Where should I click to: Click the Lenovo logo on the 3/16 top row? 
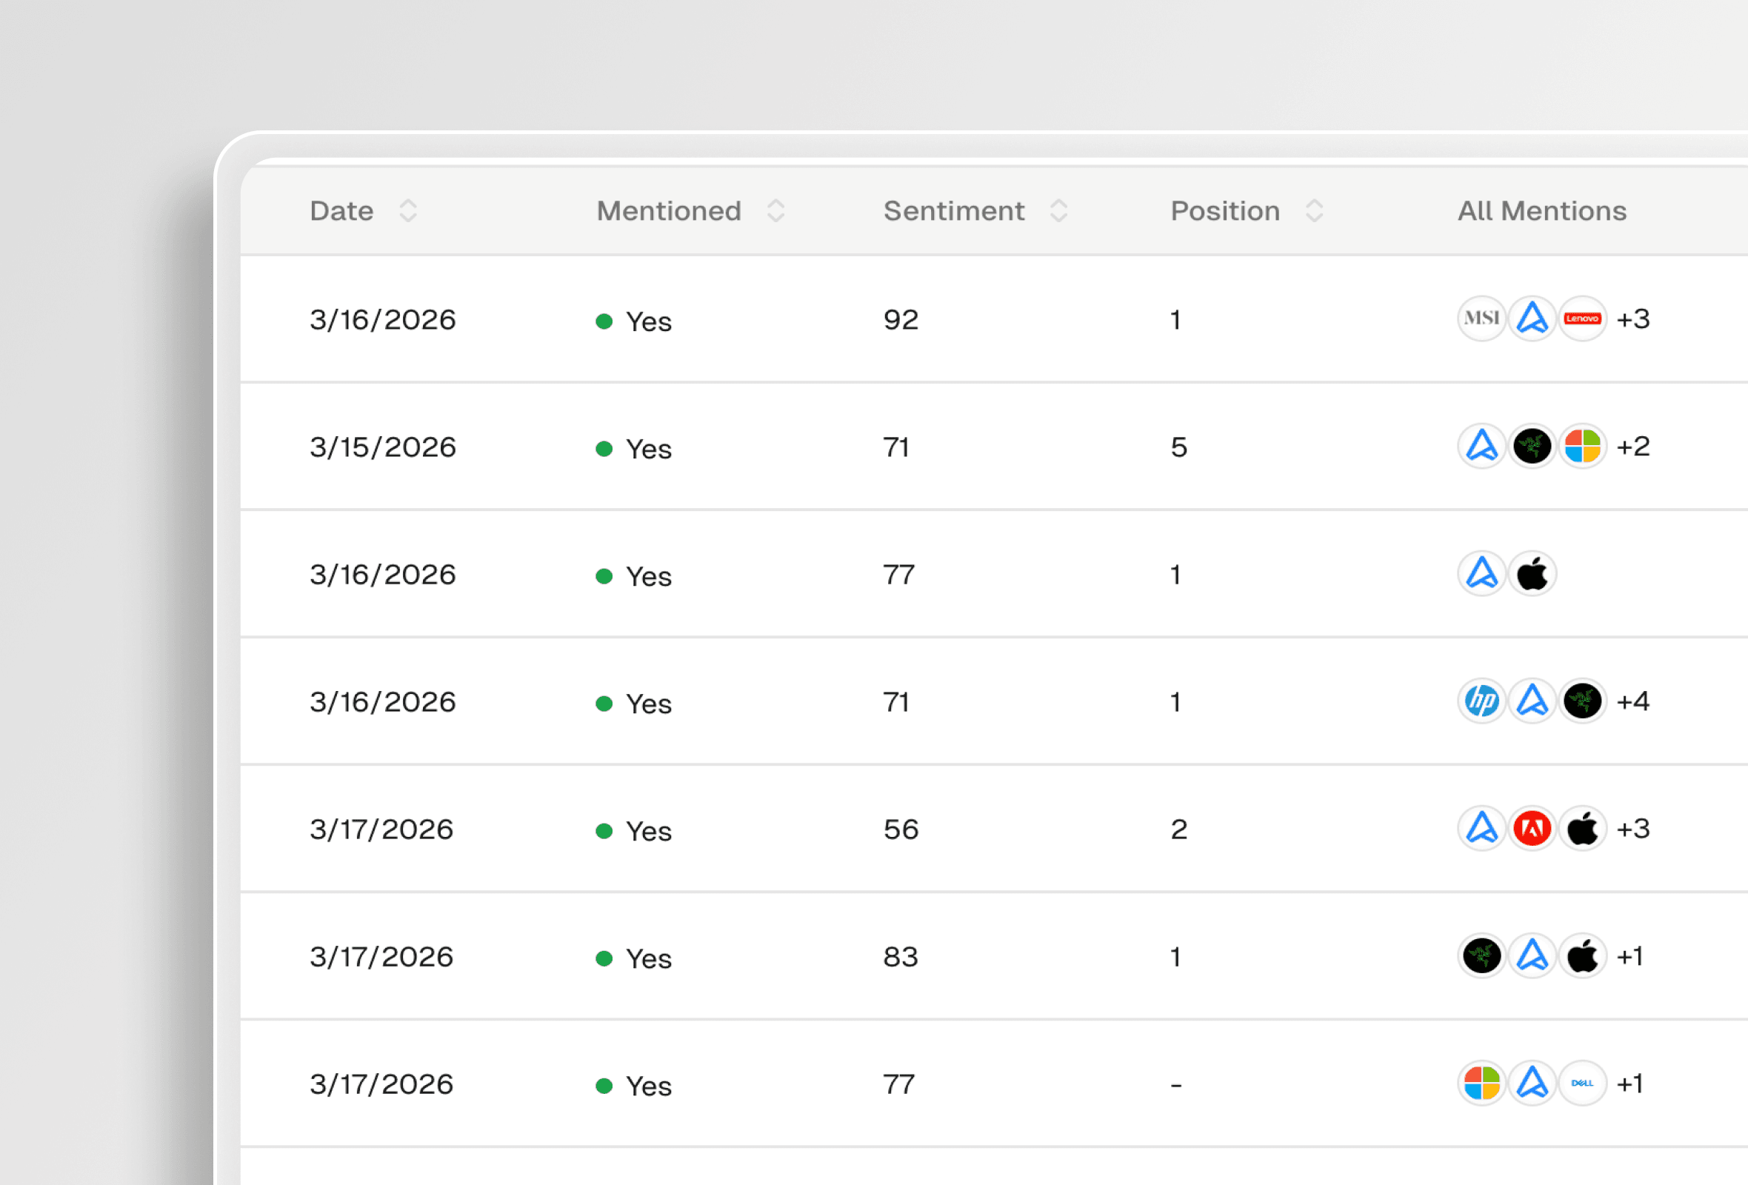[x=1583, y=318]
